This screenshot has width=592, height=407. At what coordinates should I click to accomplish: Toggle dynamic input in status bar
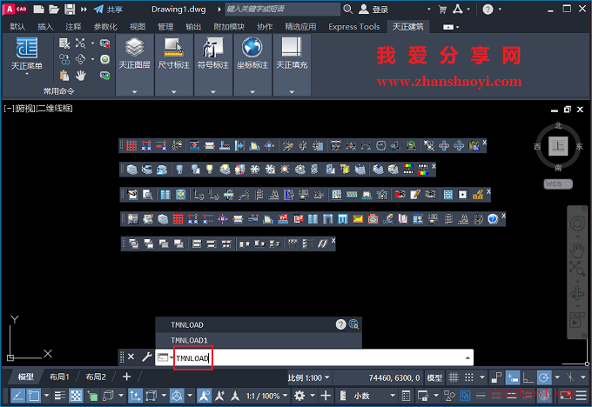(513, 377)
